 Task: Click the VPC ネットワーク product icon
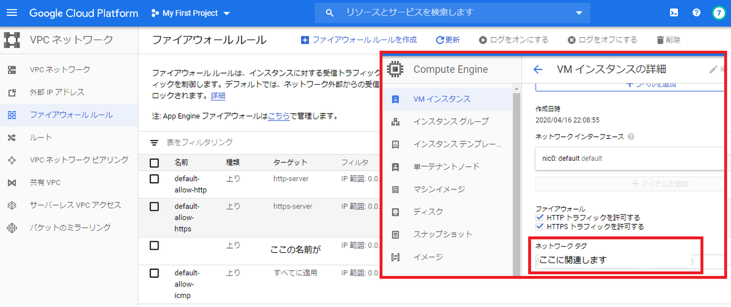[x=12, y=40]
